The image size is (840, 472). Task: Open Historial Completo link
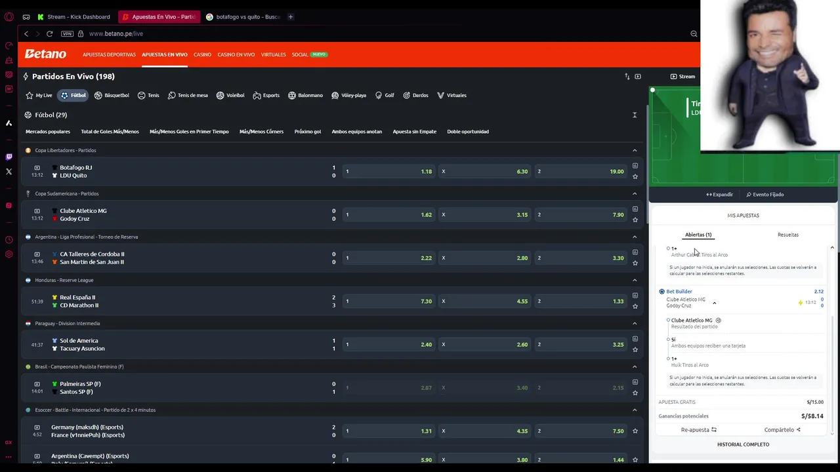click(743, 444)
